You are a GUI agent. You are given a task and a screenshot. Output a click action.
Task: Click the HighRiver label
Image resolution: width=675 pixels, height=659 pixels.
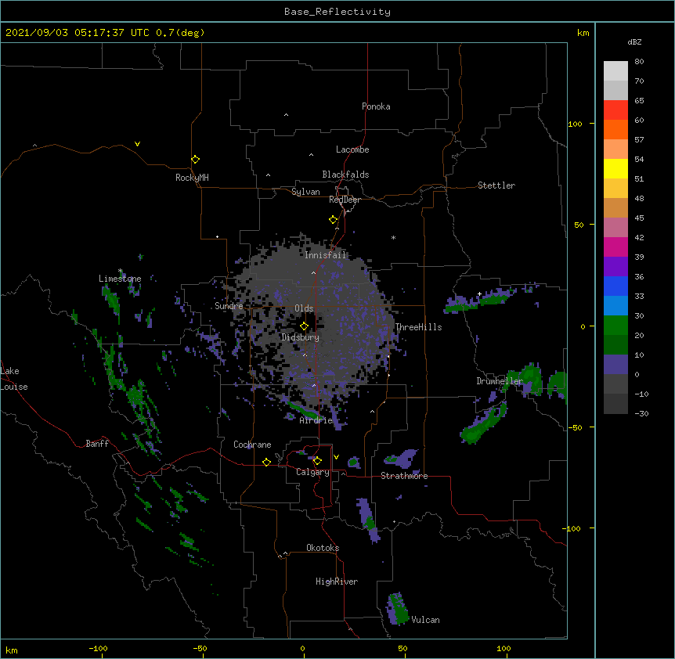coord(337,582)
